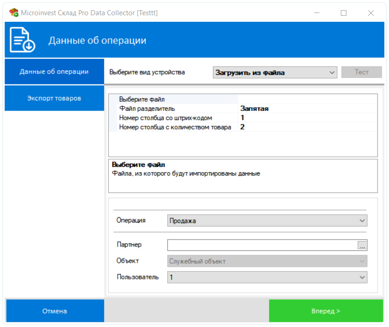Click the quantity column value 2
The width and height of the screenshot is (389, 327).
[x=242, y=127]
